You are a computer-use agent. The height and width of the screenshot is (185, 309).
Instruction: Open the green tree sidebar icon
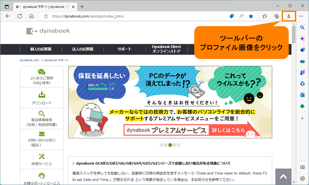[302, 106]
